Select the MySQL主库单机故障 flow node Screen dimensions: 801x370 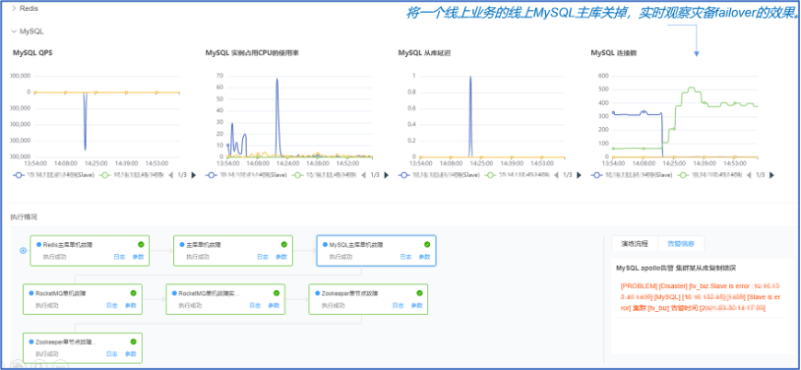376,250
